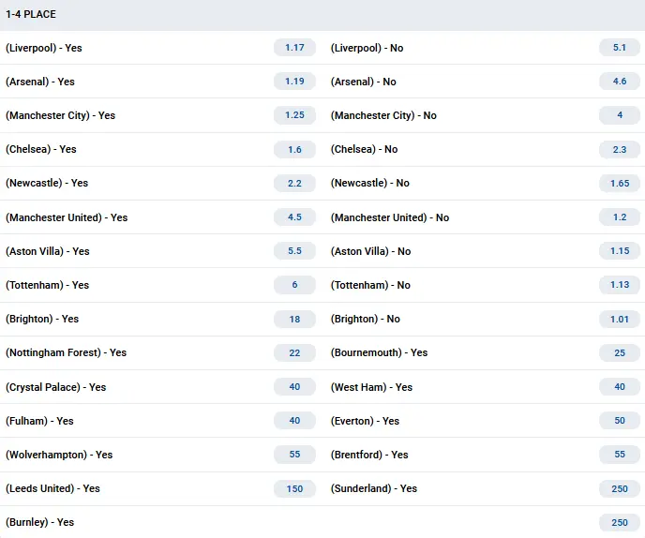Click the '(Manchester City) - Yes' label
645x538 pixels.
tap(60, 115)
